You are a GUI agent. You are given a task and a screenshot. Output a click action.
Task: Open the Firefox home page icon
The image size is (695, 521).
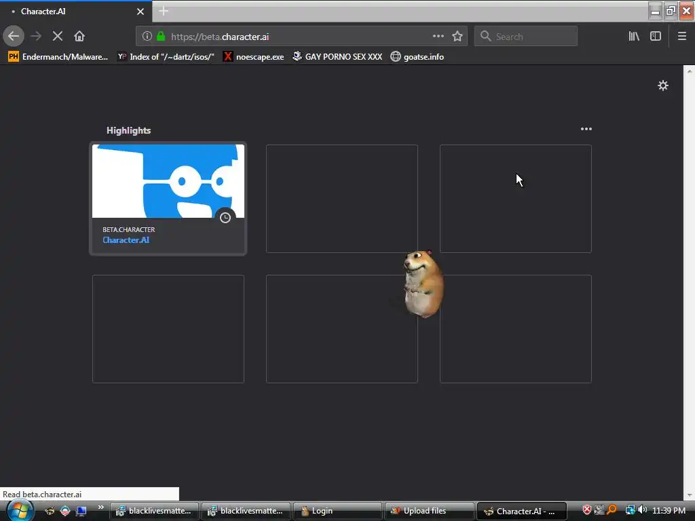pyautogui.click(x=79, y=37)
